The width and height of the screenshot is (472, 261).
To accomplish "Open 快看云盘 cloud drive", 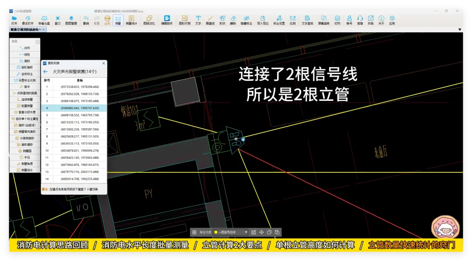I will click(x=44, y=20).
